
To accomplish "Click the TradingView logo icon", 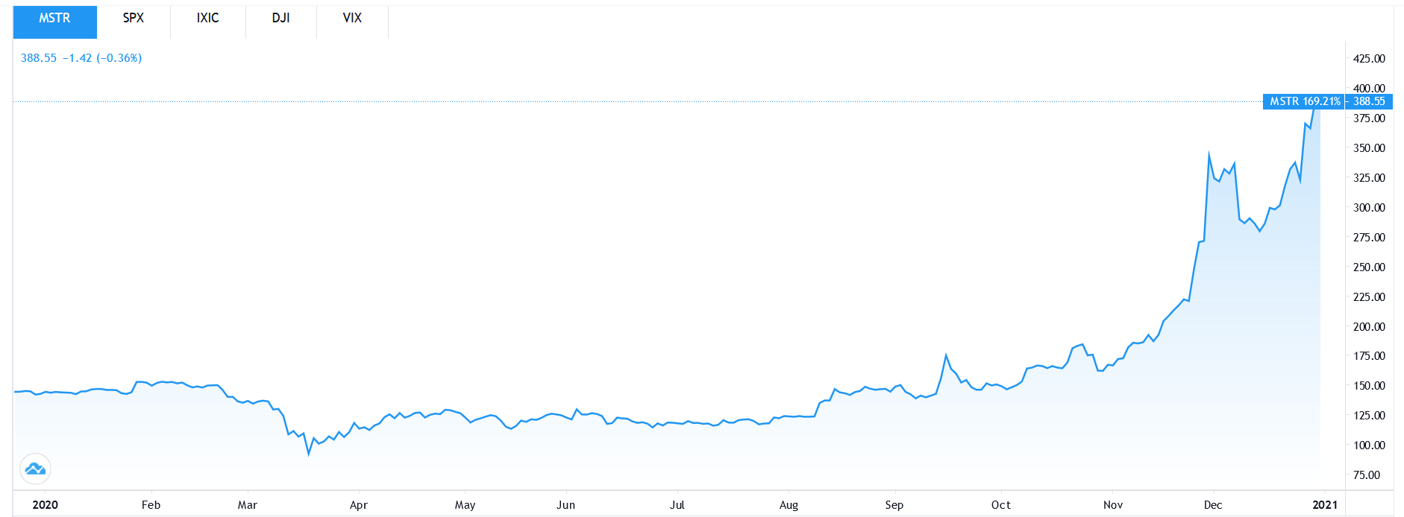I will 35,469.
